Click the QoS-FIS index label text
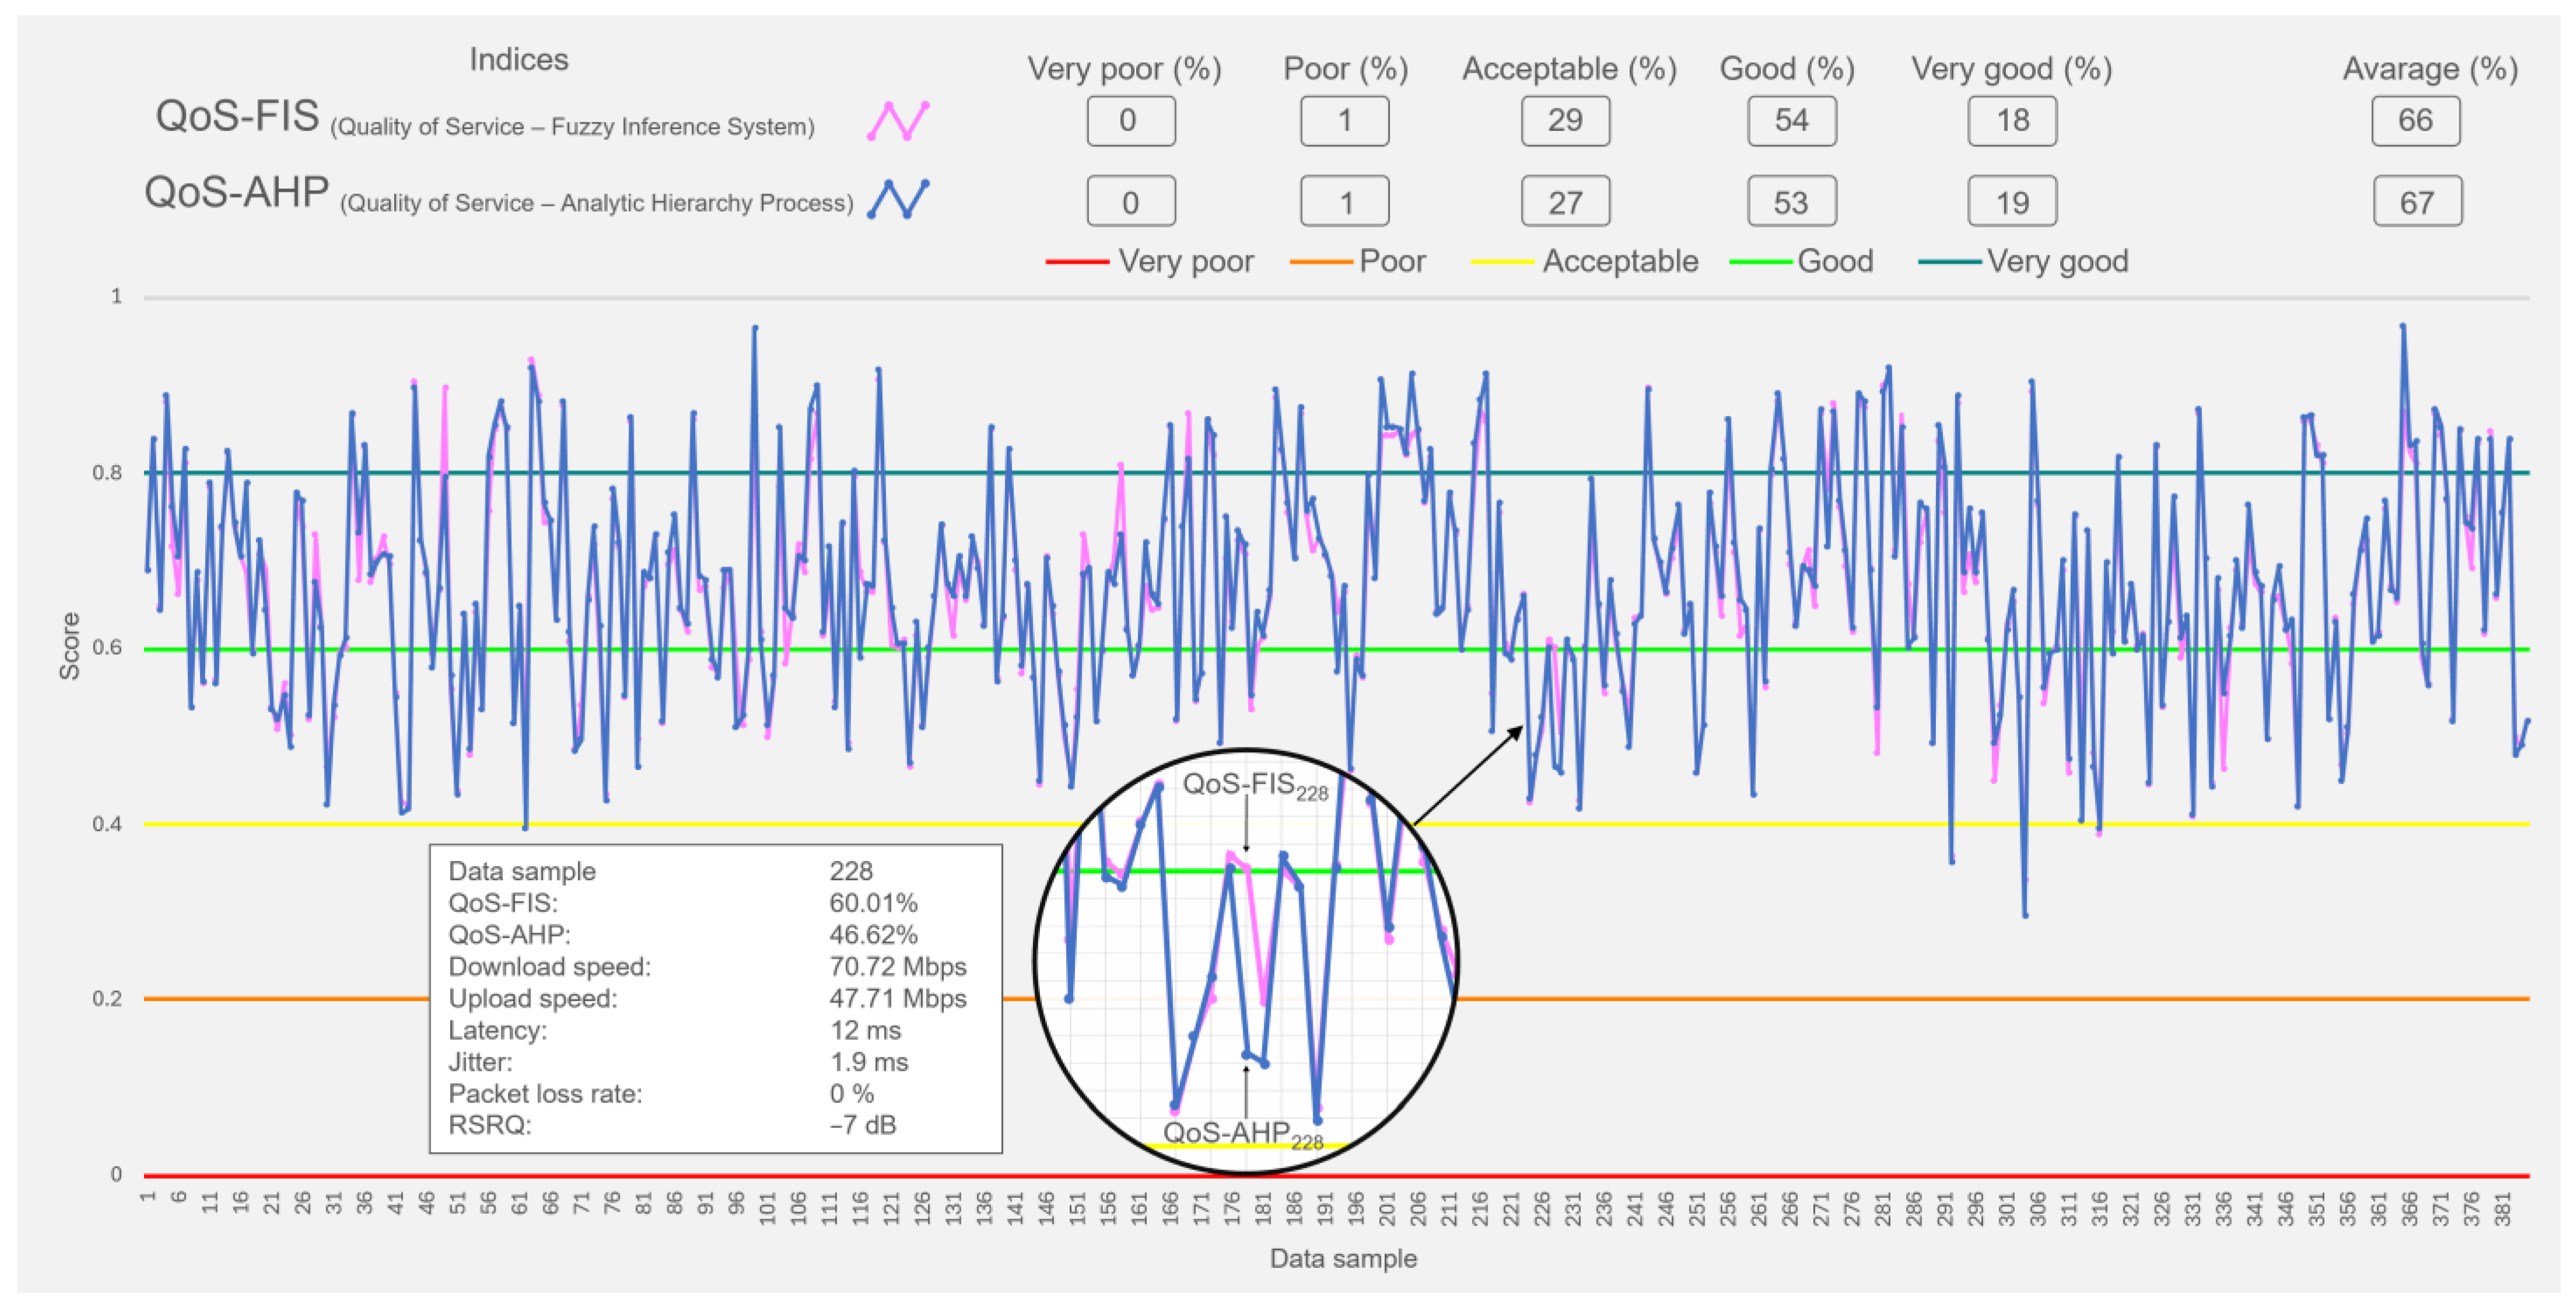The width and height of the screenshot is (2576, 1304). pos(485,118)
